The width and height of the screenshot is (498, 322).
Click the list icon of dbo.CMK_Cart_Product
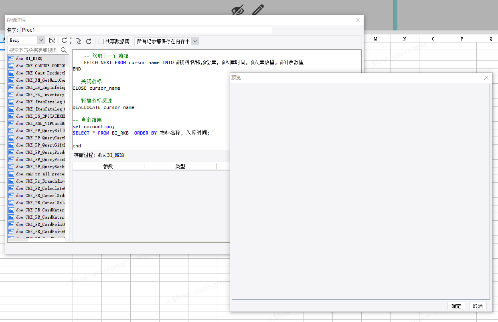click(x=11, y=73)
